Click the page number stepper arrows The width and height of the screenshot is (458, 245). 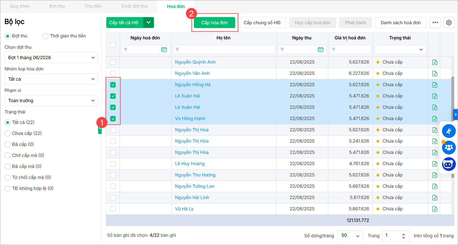(403, 236)
